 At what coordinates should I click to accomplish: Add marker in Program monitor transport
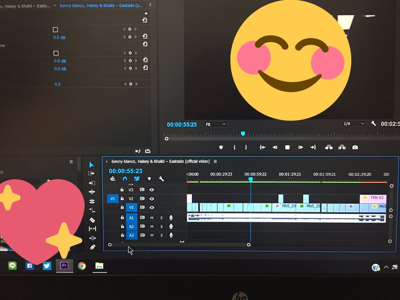tap(221, 147)
